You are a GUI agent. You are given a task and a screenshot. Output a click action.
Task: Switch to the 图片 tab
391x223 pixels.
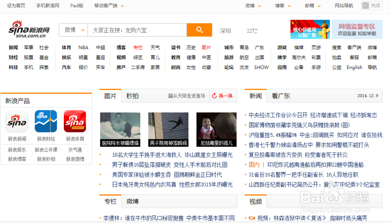[110, 96]
